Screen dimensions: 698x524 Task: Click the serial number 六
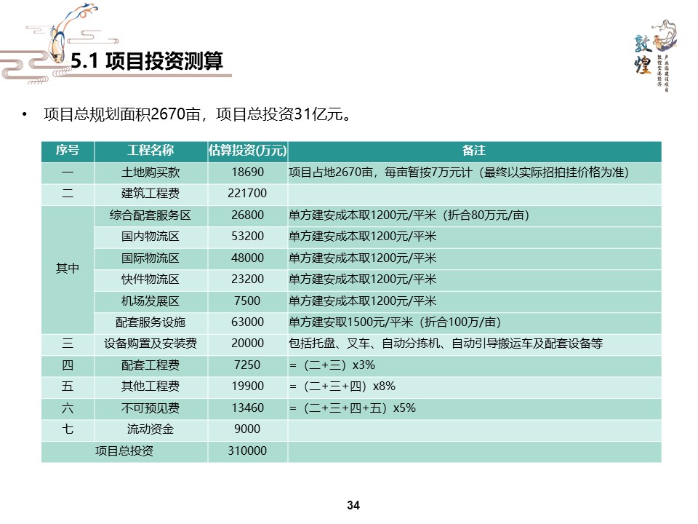coord(68,408)
